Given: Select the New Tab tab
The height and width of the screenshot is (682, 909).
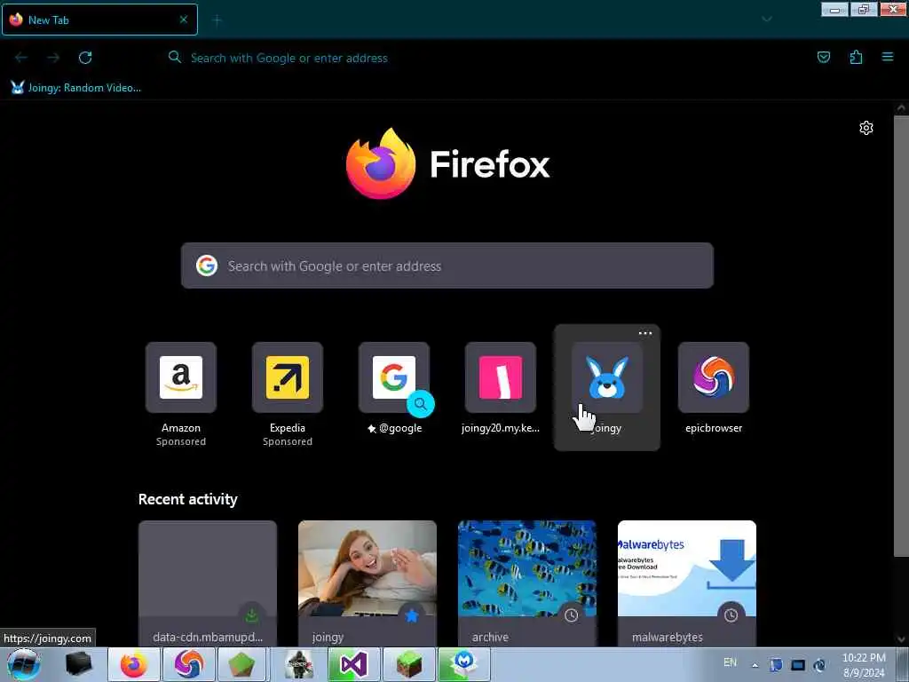Looking at the screenshot, I should point(99,20).
